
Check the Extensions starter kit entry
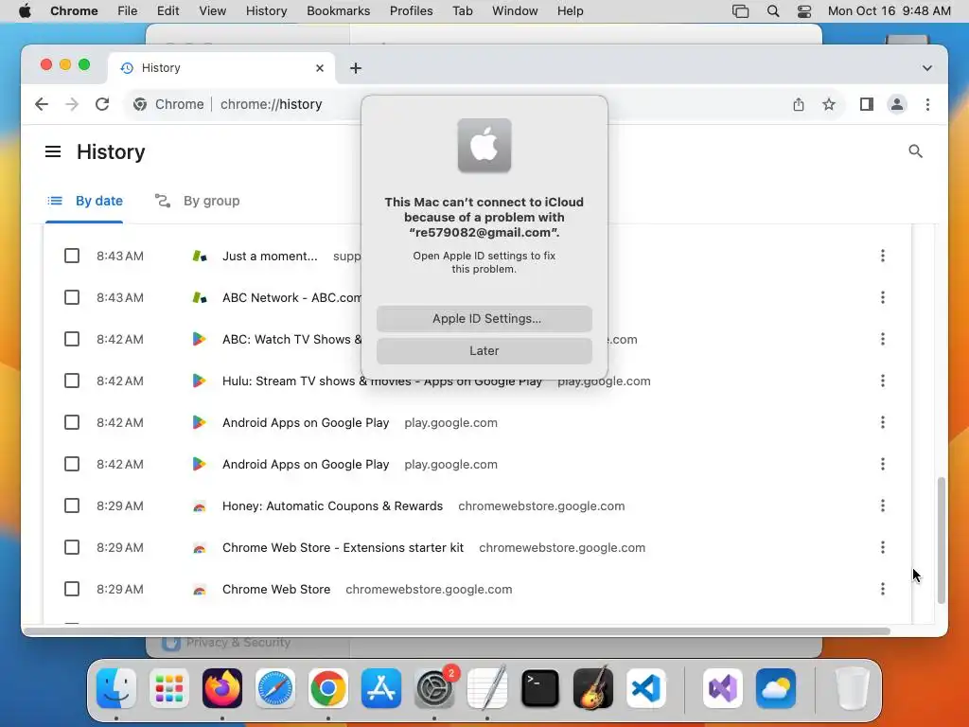click(72, 547)
